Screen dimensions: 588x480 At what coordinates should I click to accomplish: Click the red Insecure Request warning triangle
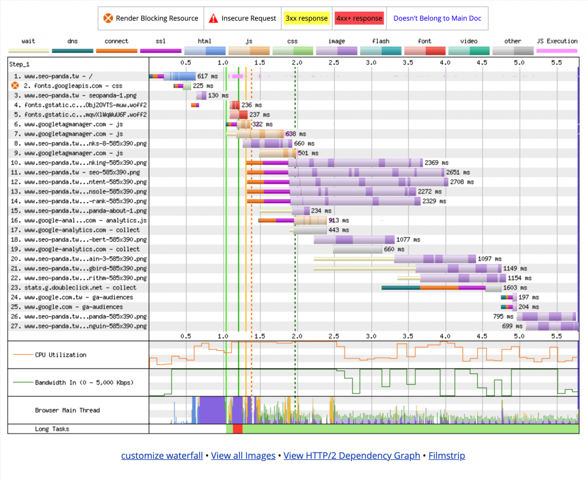214,18
